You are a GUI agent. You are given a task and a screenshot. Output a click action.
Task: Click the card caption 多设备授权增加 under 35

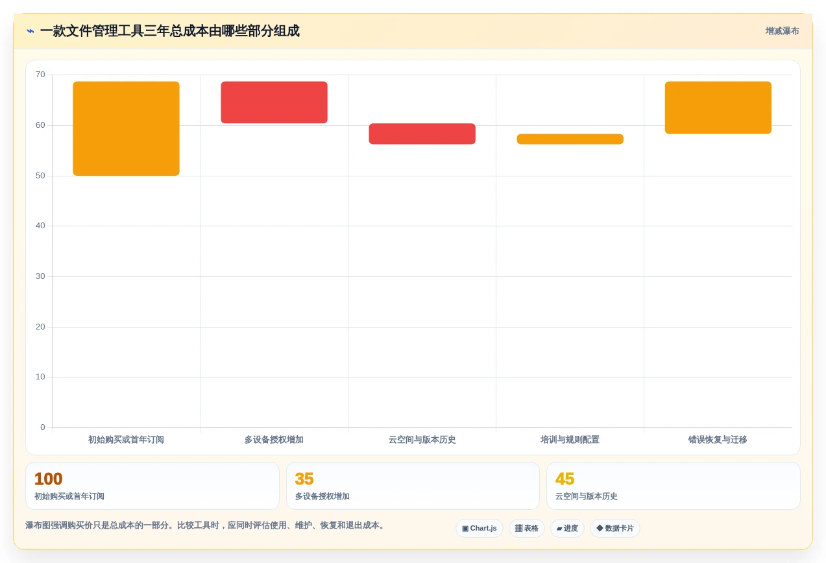coord(322,496)
